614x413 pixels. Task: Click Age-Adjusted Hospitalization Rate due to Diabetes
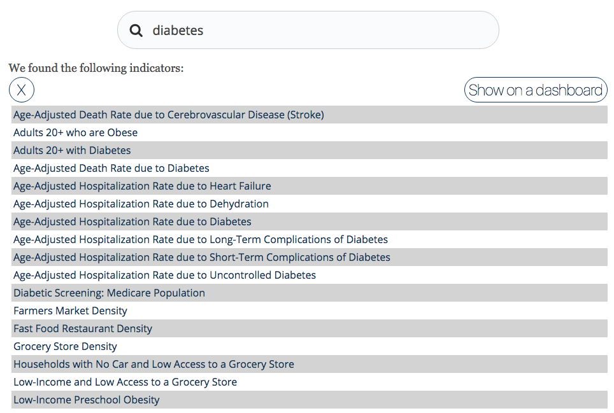132,222
